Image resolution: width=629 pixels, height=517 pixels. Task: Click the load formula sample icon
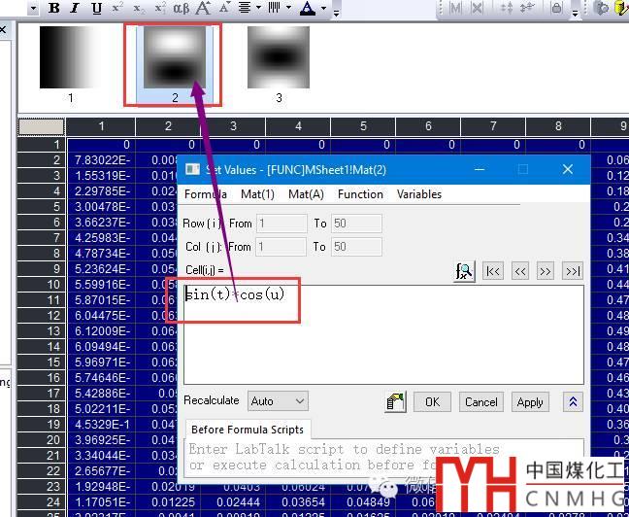(395, 402)
